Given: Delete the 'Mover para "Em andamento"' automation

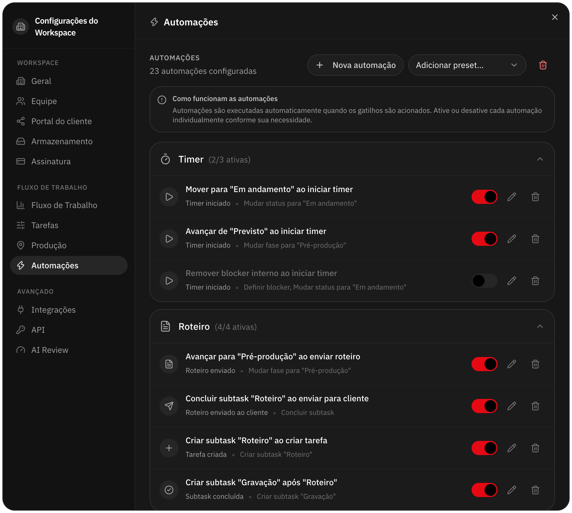Looking at the screenshot, I should click(535, 197).
